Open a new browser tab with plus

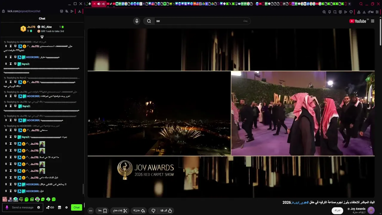(x=349, y=4)
